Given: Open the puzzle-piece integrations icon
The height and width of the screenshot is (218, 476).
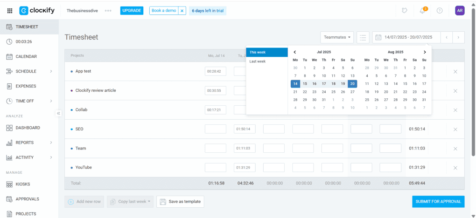Looking at the screenshot, I should coord(404,11).
